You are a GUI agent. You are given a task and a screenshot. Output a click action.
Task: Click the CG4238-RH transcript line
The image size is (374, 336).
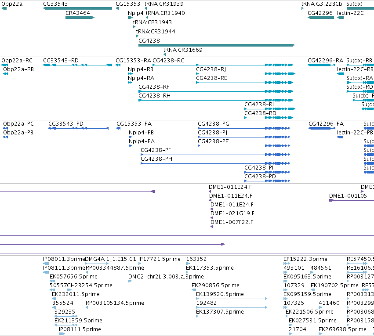216,100
